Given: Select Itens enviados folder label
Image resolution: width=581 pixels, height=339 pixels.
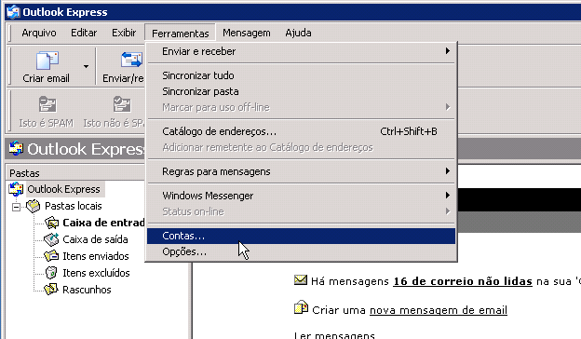Looking at the screenshot, I should 96,256.
